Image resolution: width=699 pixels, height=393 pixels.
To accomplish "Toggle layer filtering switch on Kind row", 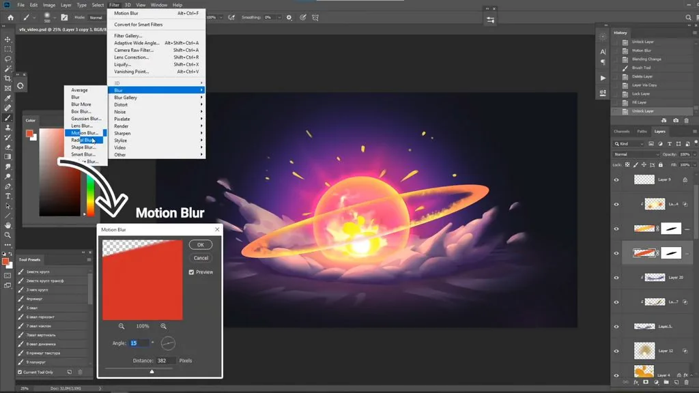I will tap(696, 143).
